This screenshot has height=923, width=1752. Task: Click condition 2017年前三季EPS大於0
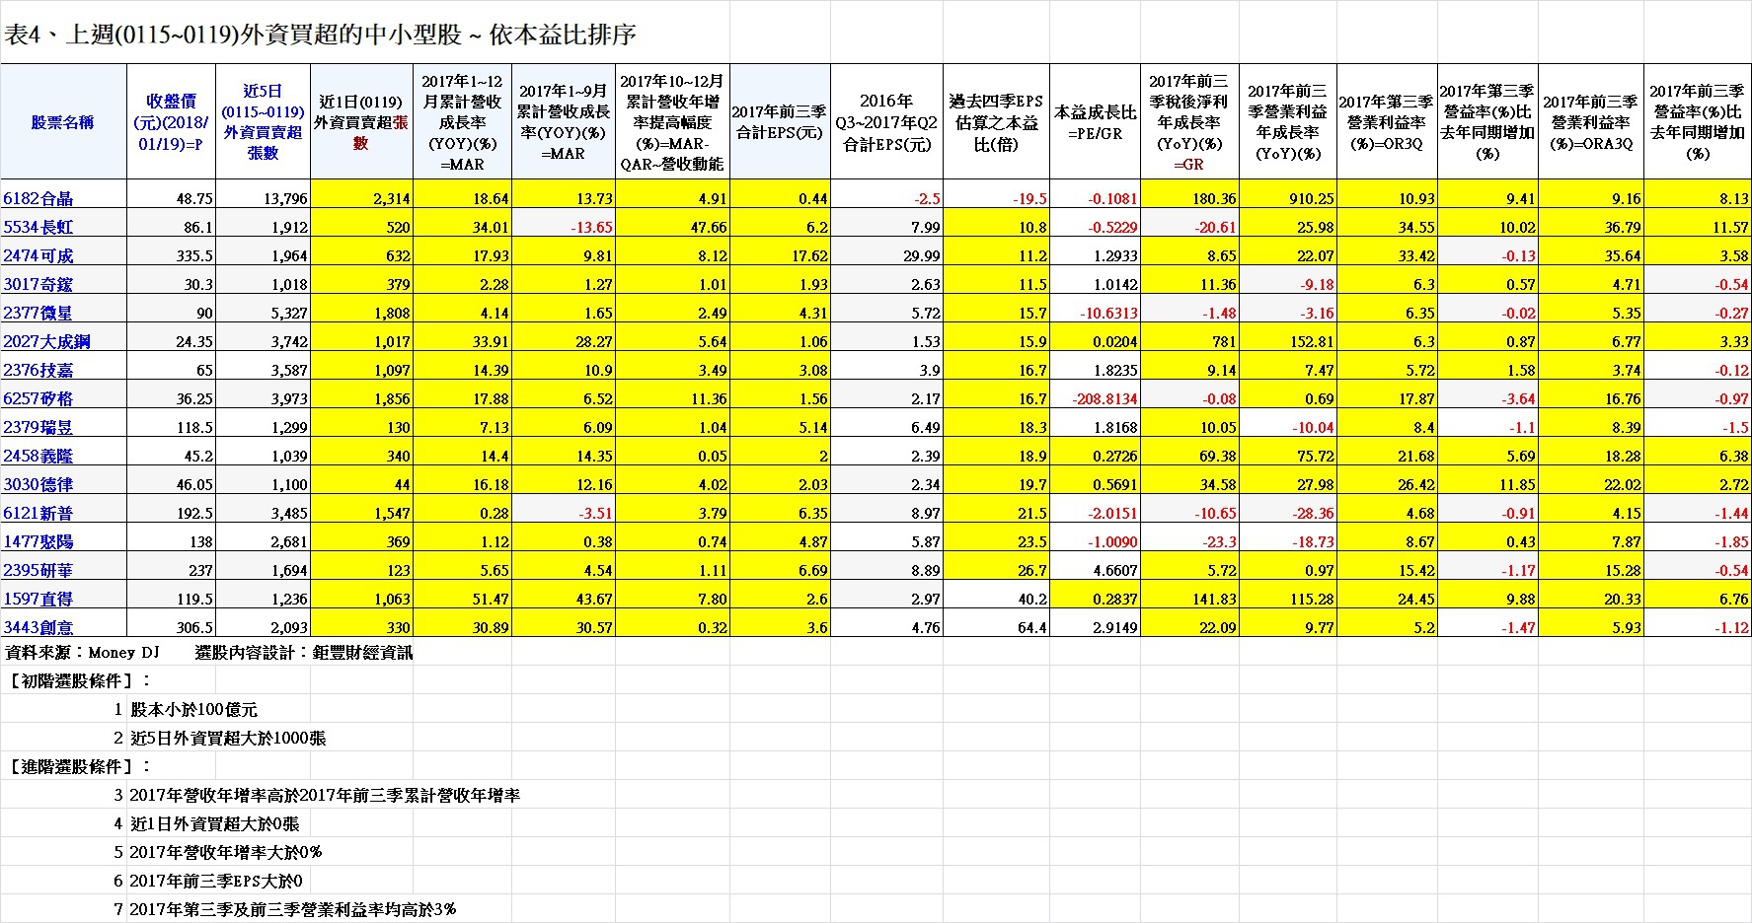click(x=216, y=881)
